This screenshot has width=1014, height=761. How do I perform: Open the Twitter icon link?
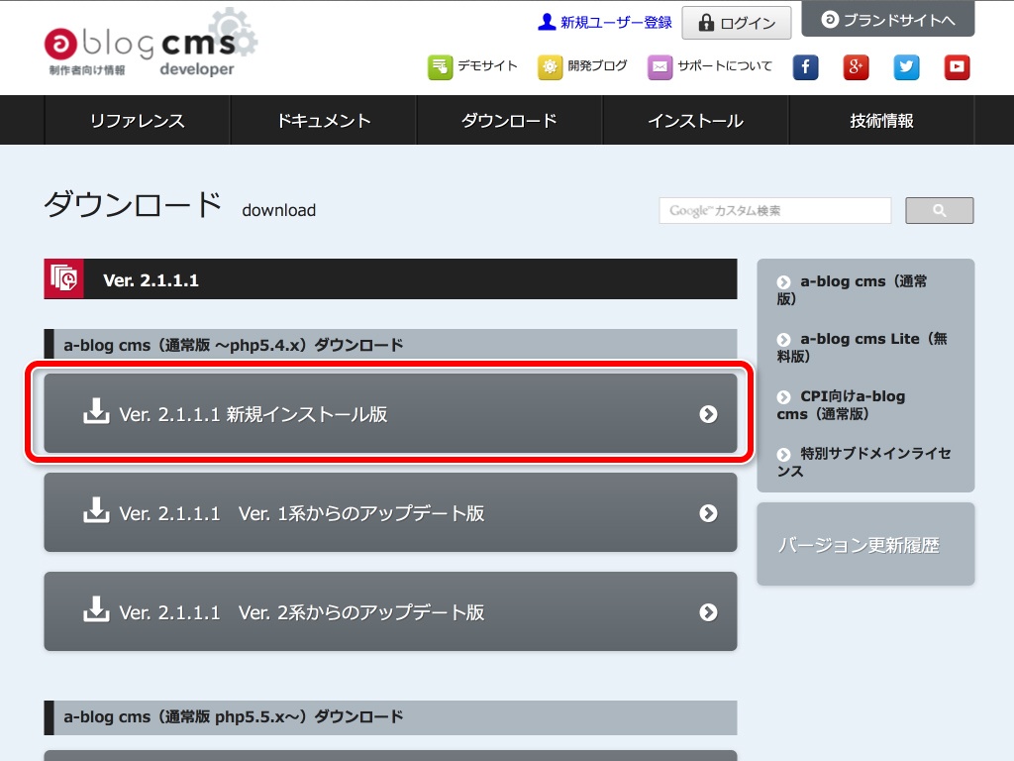(906, 67)
